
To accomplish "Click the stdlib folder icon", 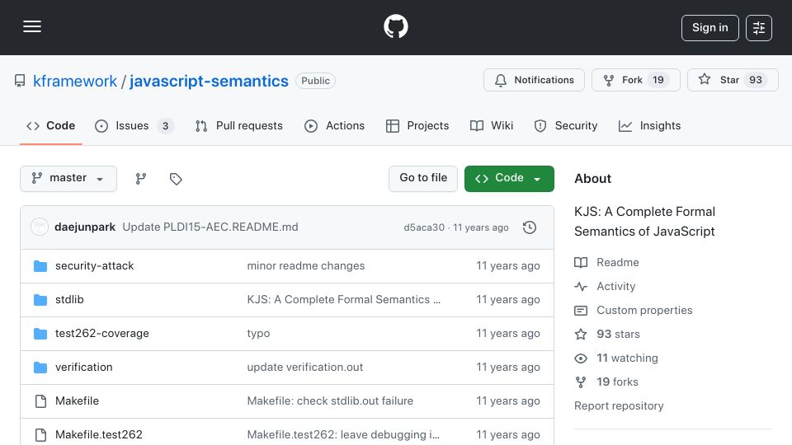I will (x=40, y=300).
